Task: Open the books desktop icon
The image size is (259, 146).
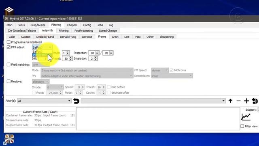Action: [9, 11]
